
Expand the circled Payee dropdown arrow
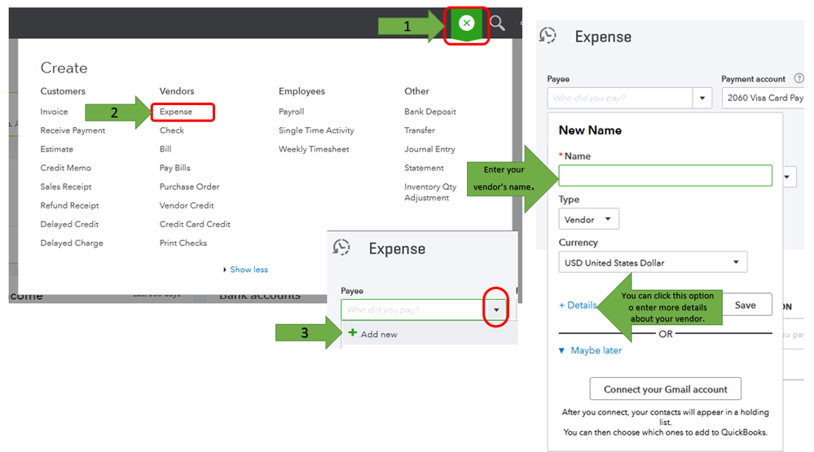(496, 309)
